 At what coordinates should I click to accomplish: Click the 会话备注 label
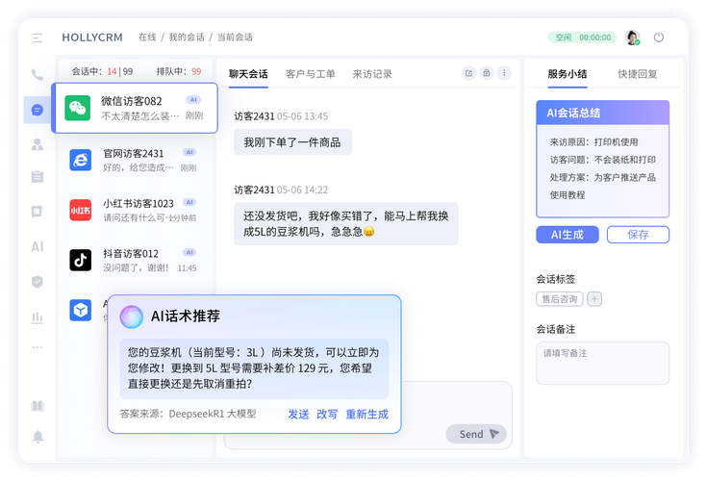coord(556,330)
